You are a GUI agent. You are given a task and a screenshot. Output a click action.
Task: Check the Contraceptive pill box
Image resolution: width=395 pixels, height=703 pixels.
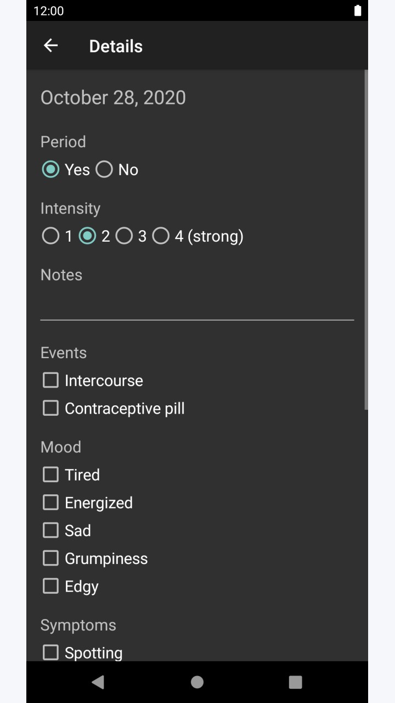tap(113, 408)
